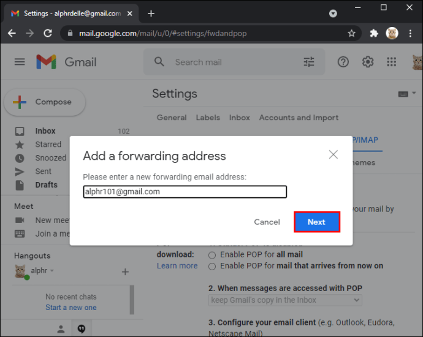Click Join a meeting keyboard icon
This screenshot has height=337, width=423.
click(x=20, y=233)
